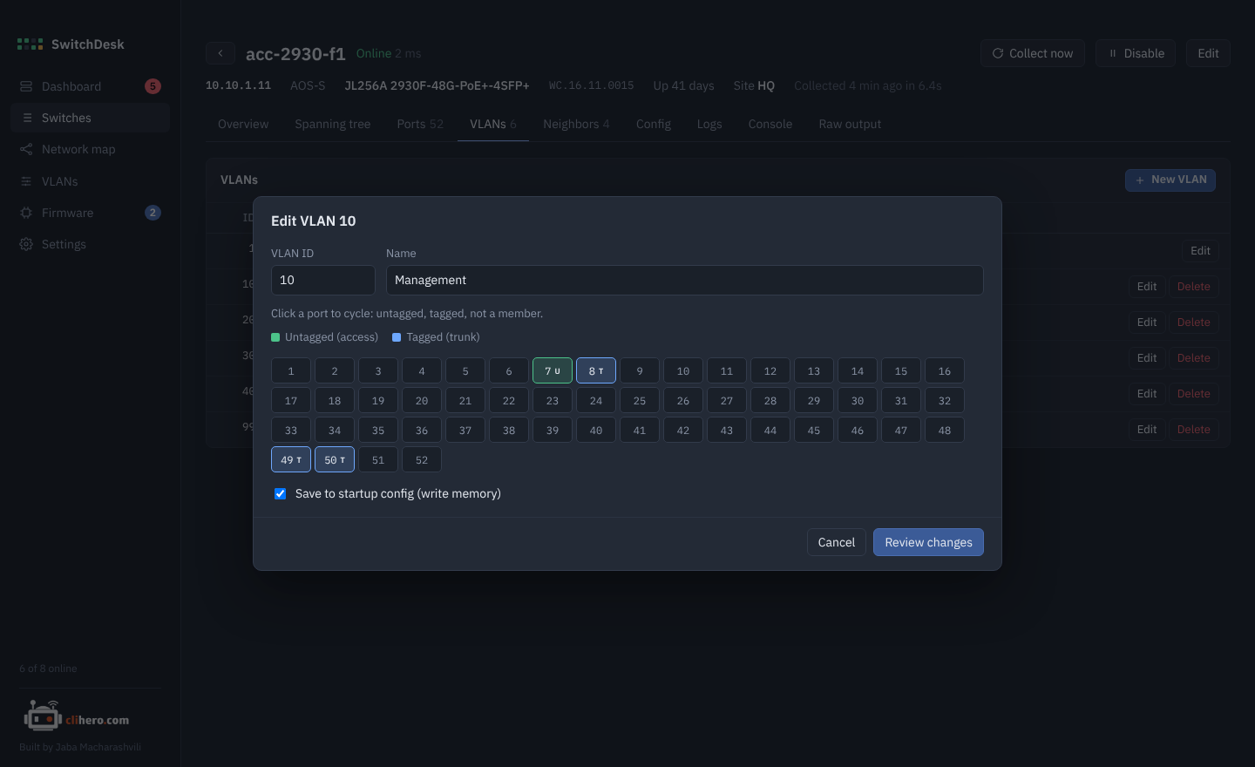Image resolution: width=1255 pixels, height=767 pixels.
Task: Open Settings in the sidebar
Action: coord(91,244)
